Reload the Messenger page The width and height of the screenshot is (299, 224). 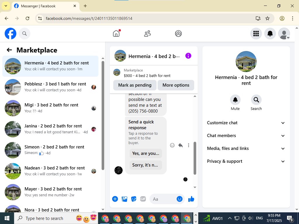(27, 18)
